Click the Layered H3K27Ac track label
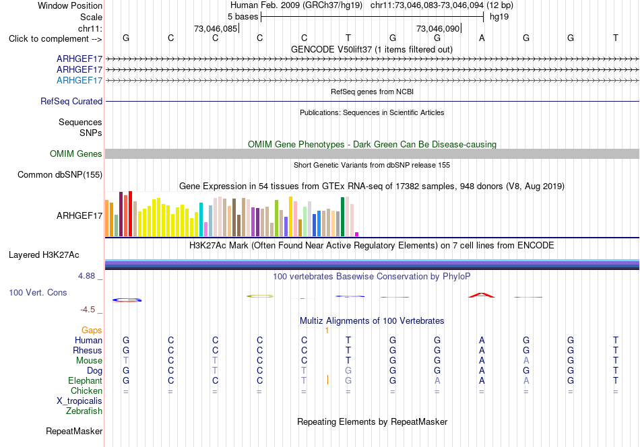Image resolution: width=640 pixels, height=447 pixels. pyautogui.click(x=44, y=255)
